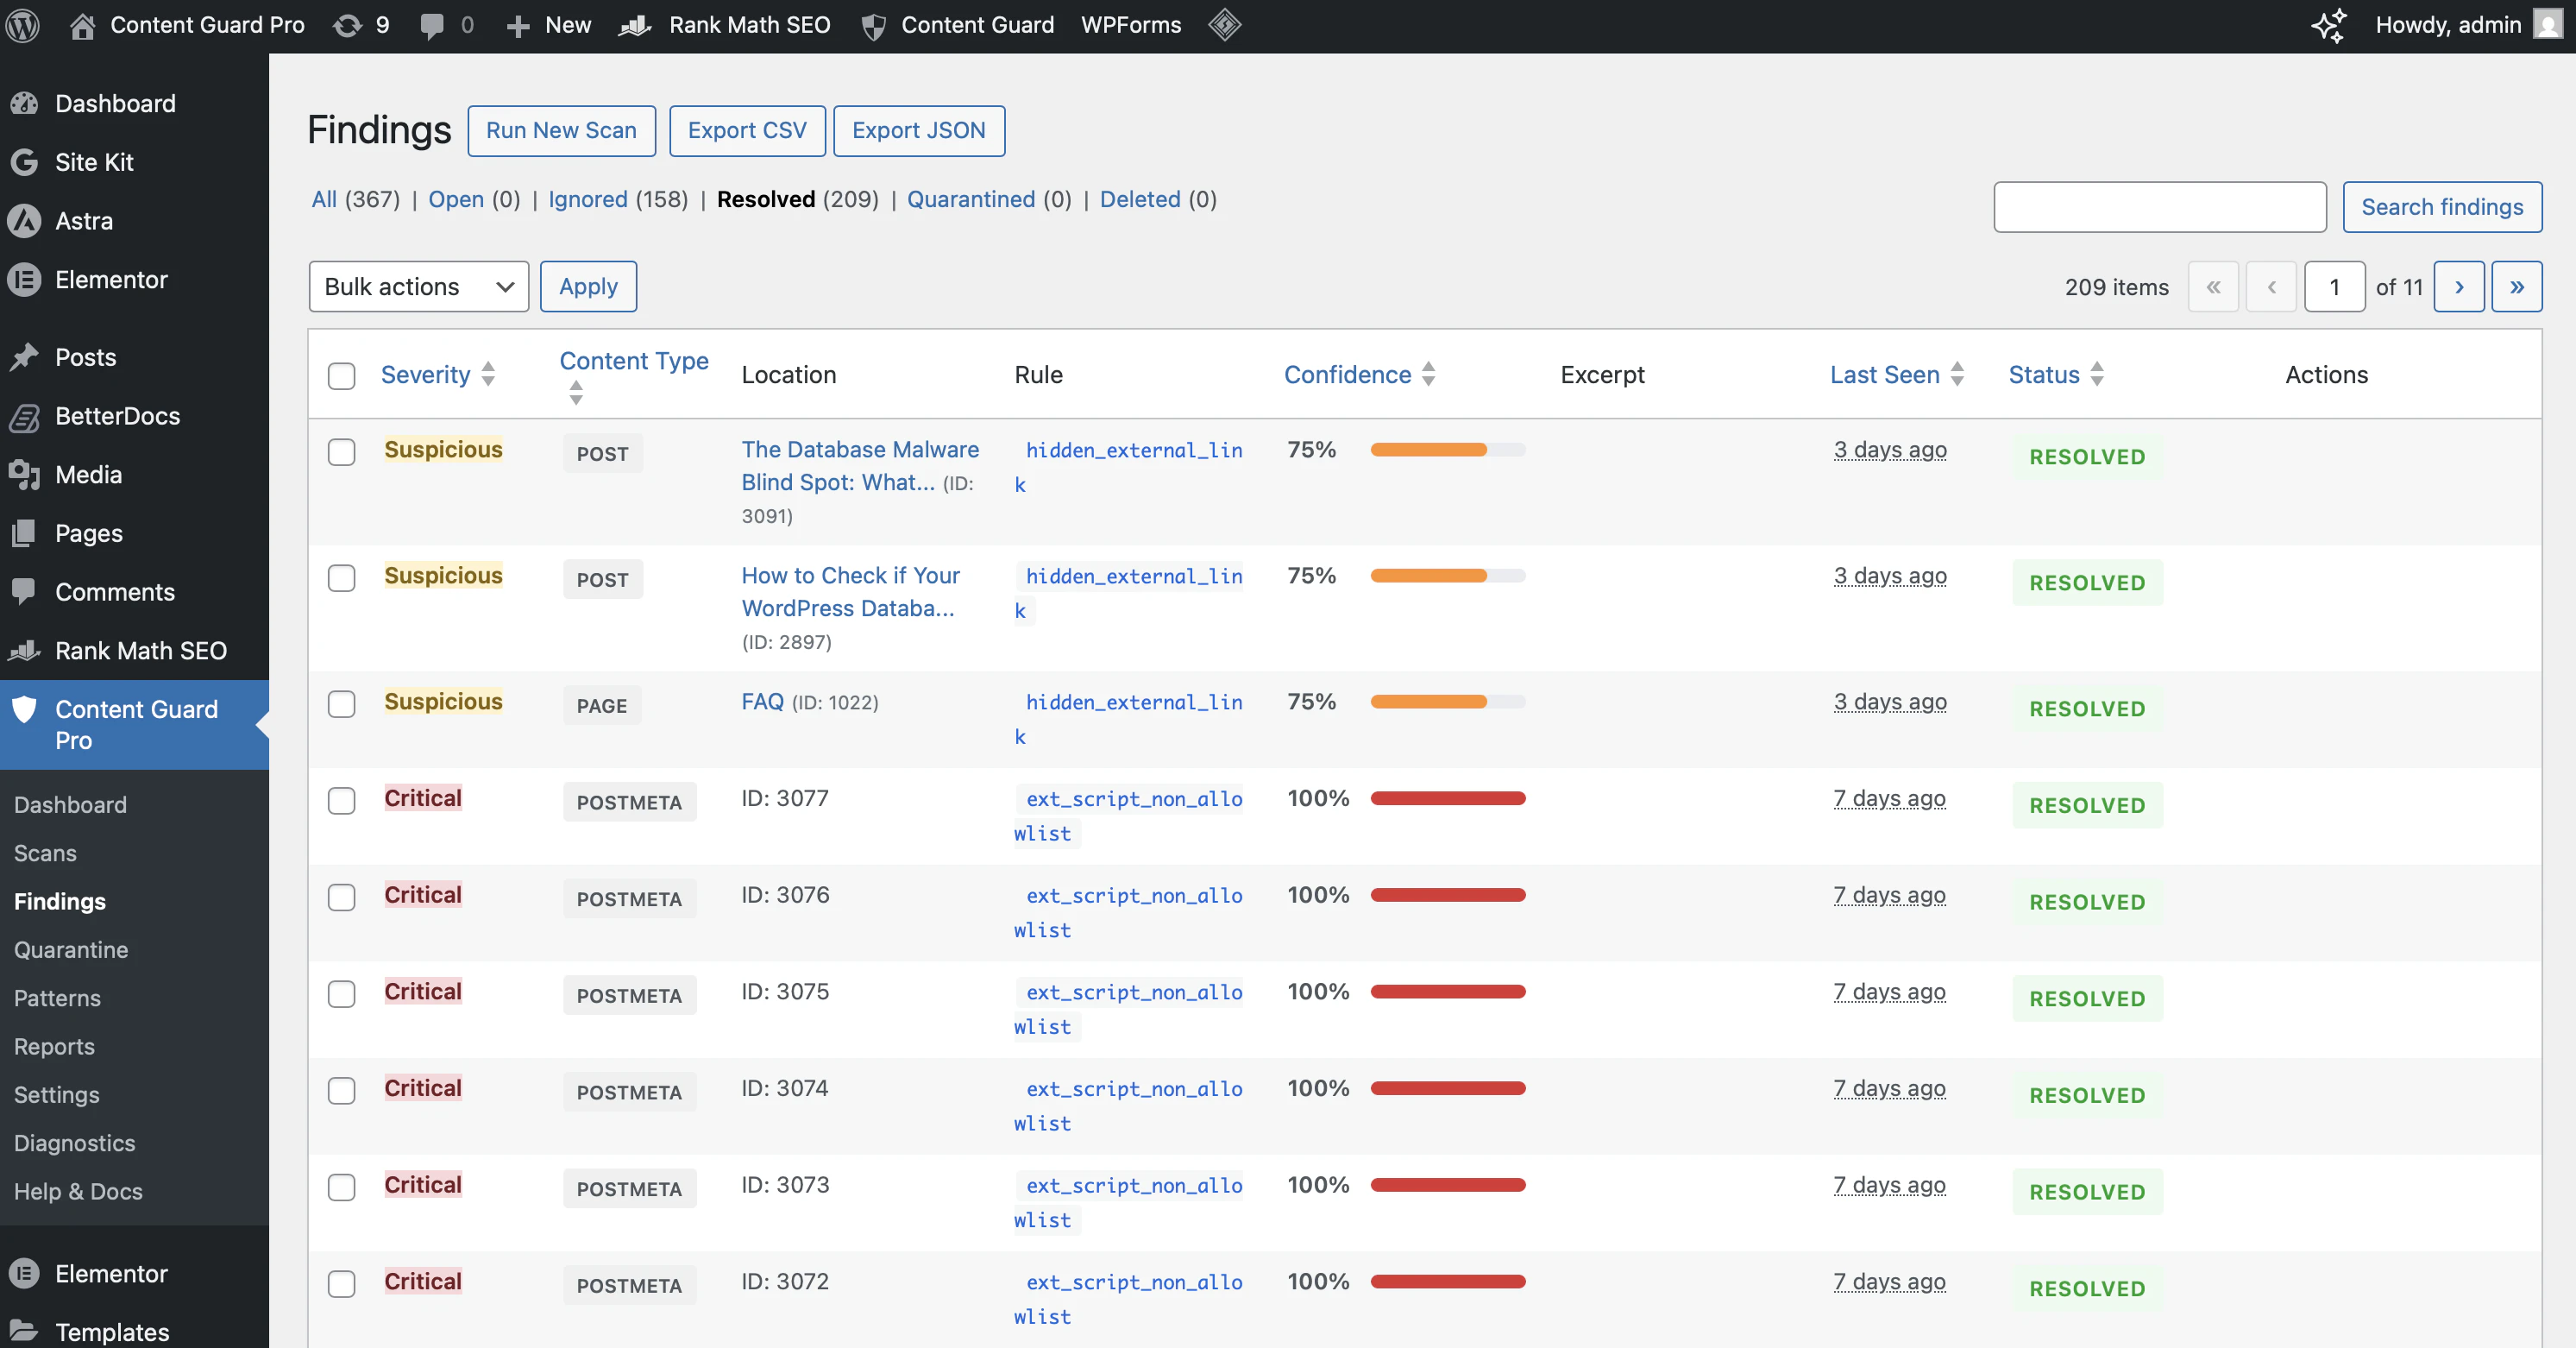Viewport: 2576px width, 1348px height.
Task: Click the comments bubble icon in admin bar
Action: pos(432,25)
